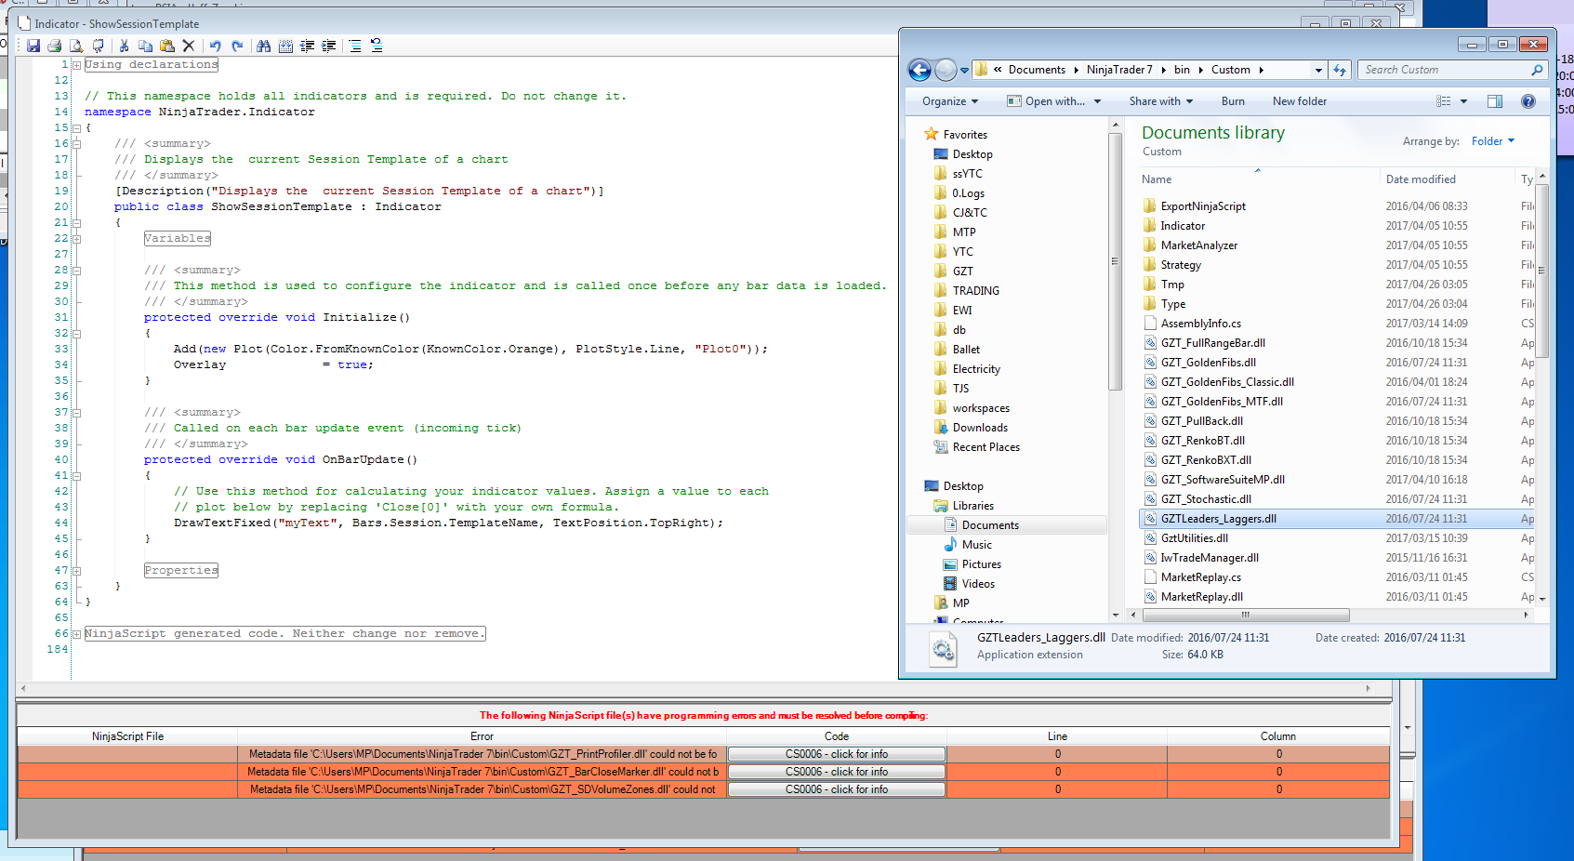This screenshot has width=1574, height=861.
Task: Click the file list horizontal scrollbar
Action: point(1245,616)
